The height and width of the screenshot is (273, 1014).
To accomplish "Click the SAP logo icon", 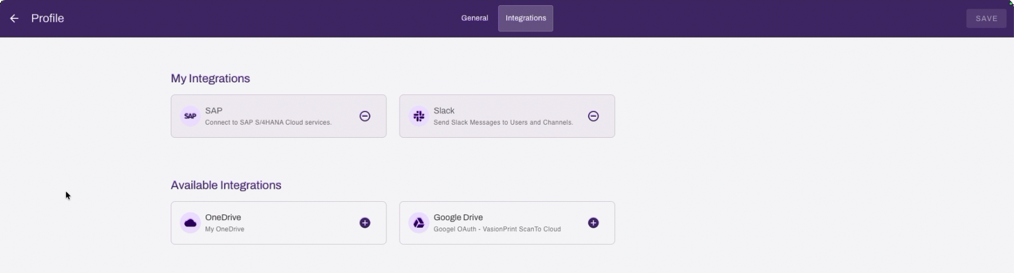I will point(190,116).
